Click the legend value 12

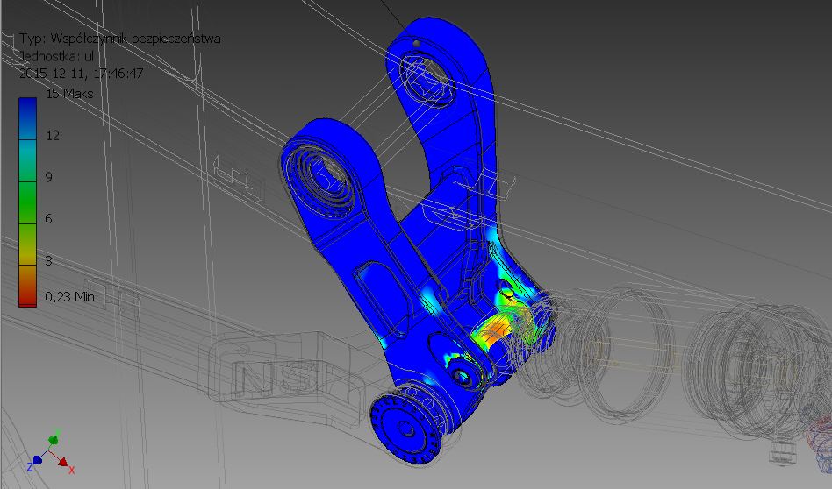53,136
